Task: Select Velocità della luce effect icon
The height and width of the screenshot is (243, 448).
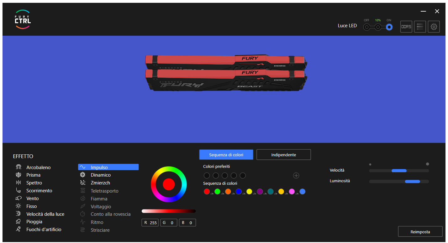Action: (18, 214)
